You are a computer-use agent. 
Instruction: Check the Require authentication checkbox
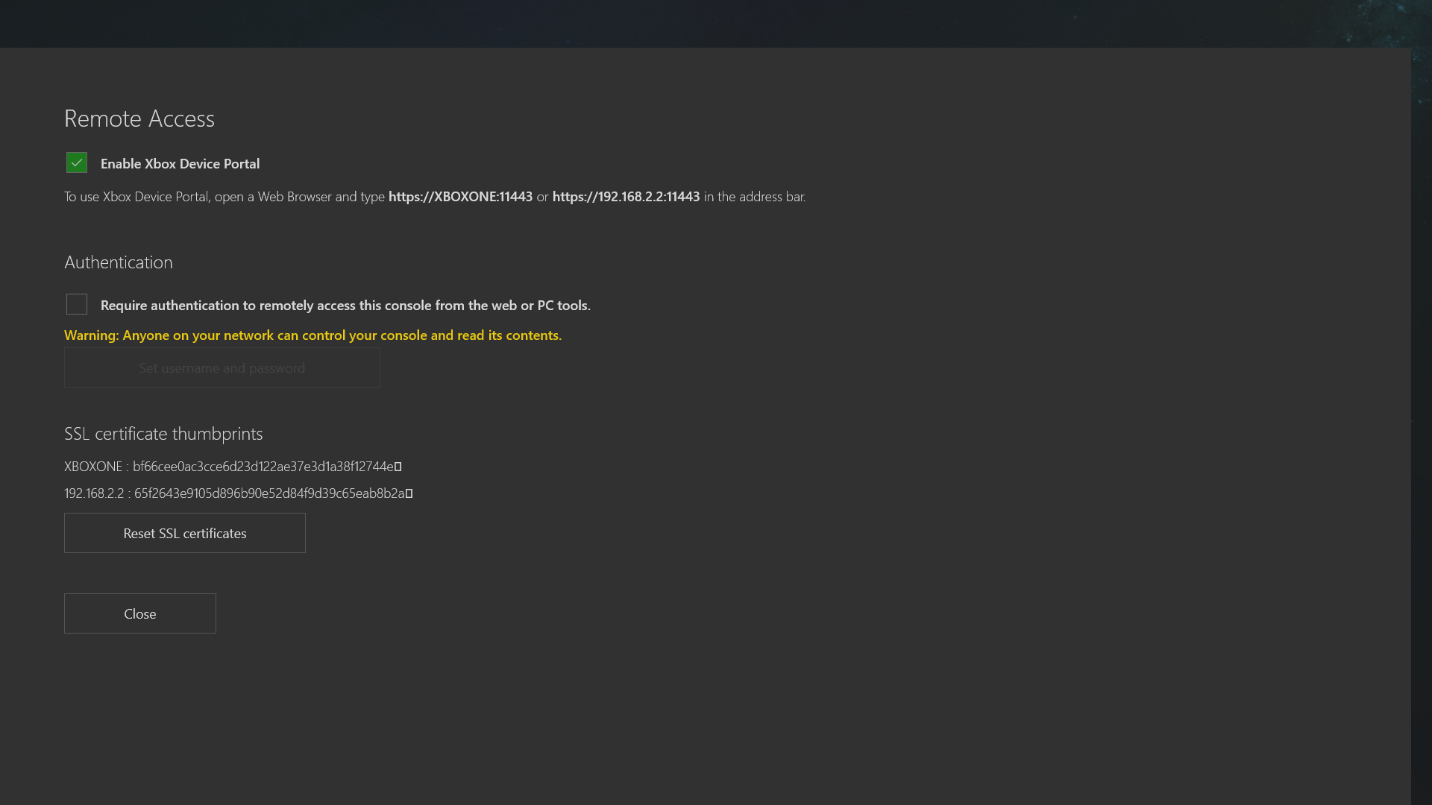click(x=77, y=304)
